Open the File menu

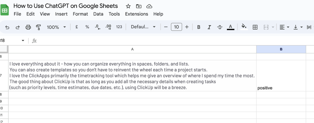[x=17, y=14]
